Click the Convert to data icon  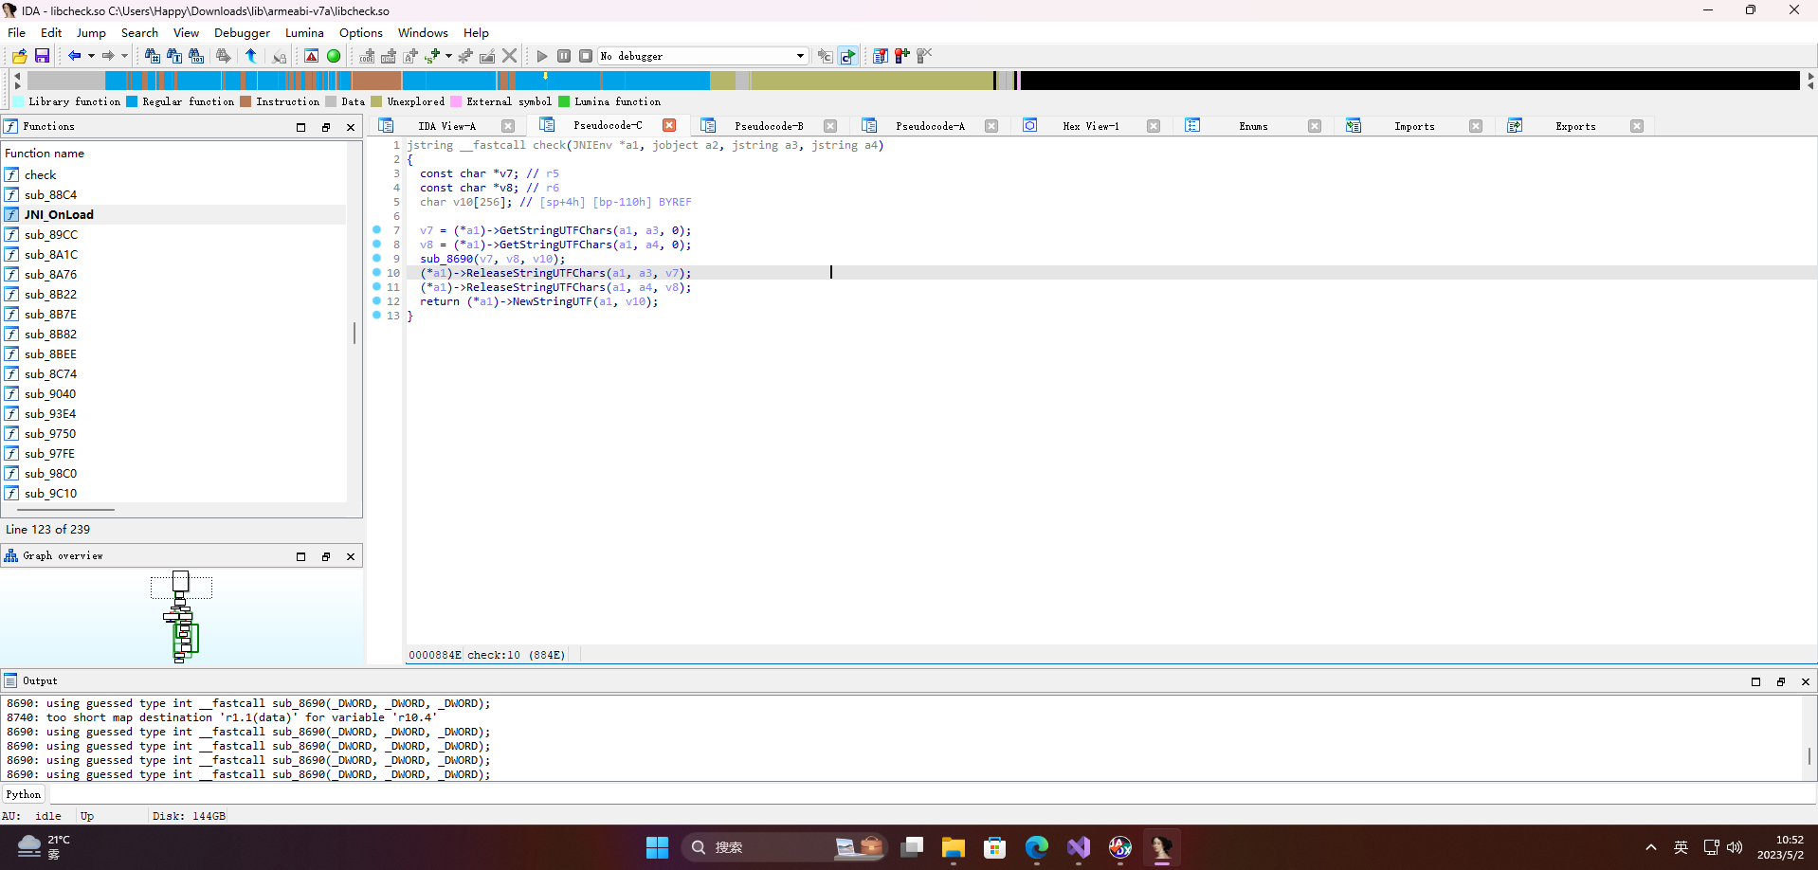(389, 56)
